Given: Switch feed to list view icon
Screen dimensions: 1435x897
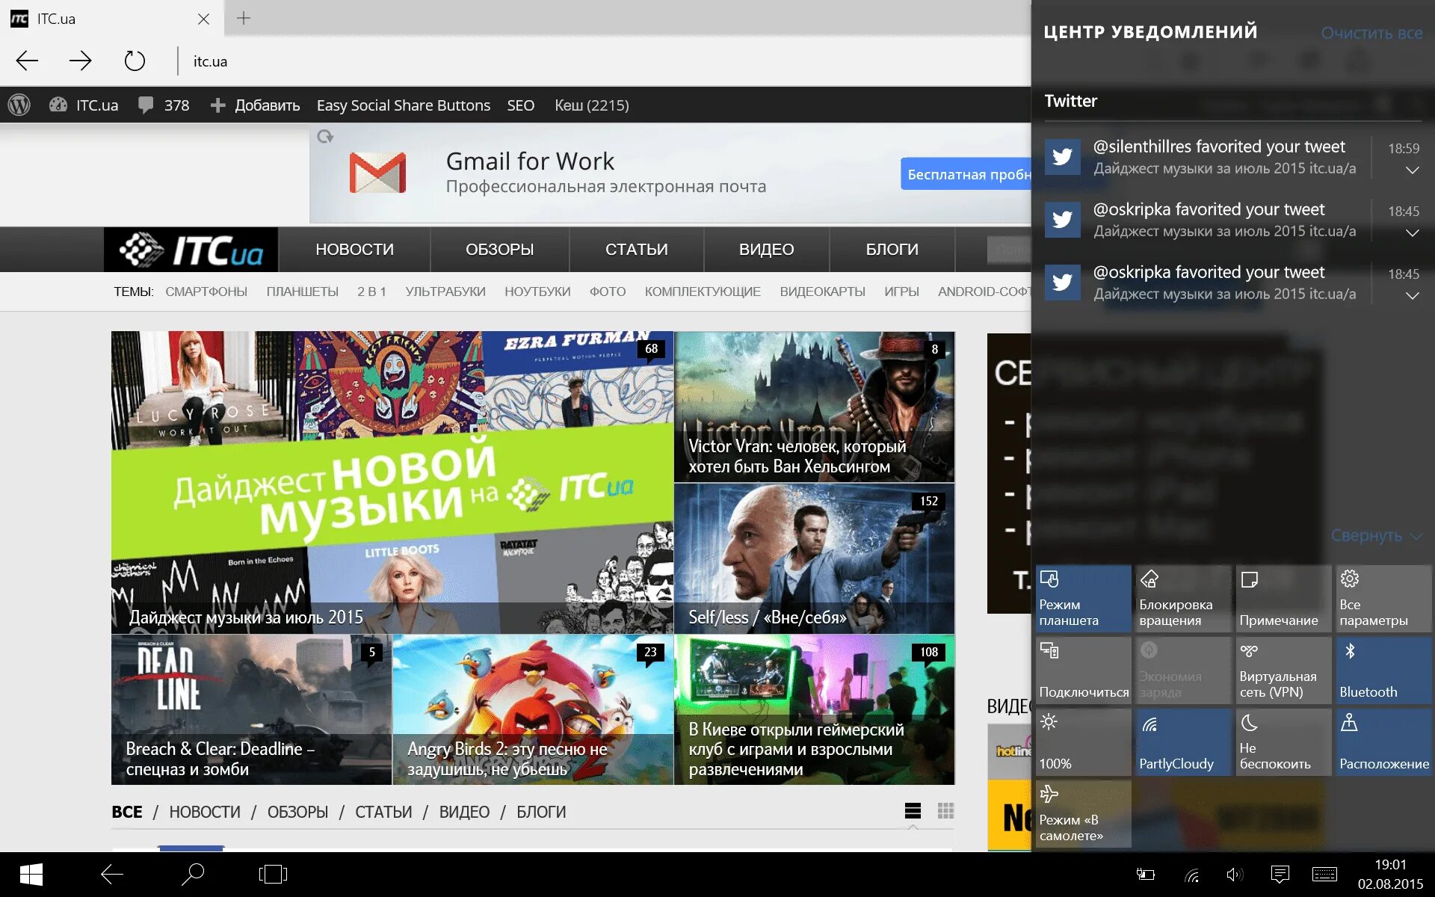Looking at the screenshot, I should [x=913, y=811].
